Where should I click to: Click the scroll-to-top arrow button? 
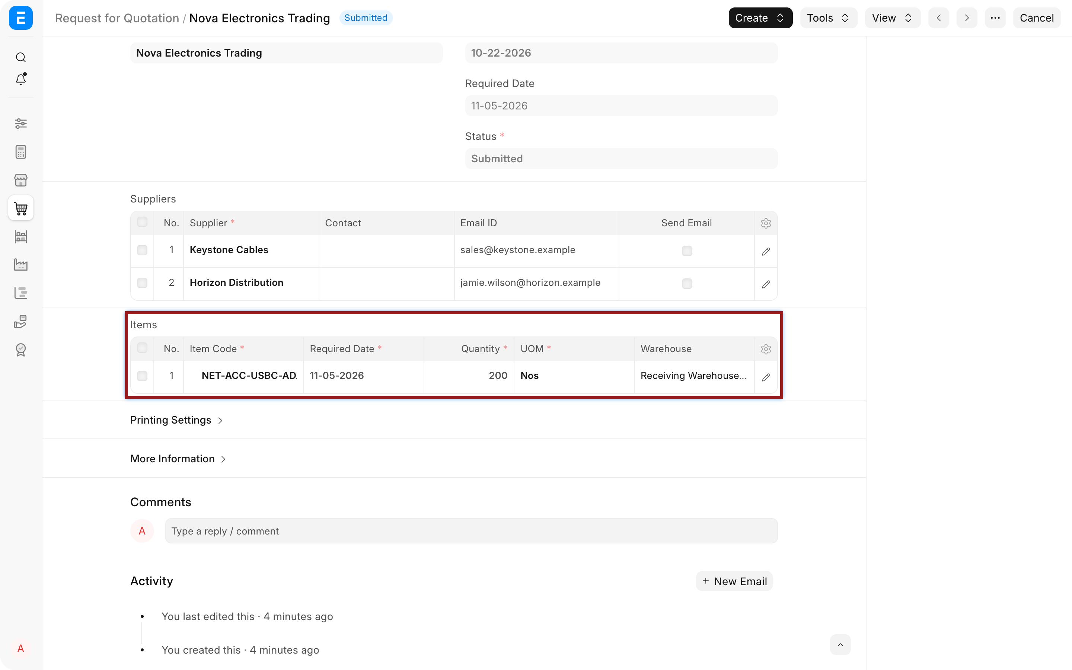click(x=840, y=645)
